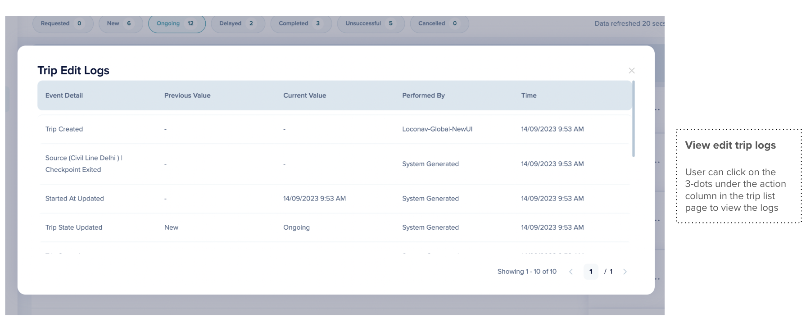
Task: Select the Ongoing trips tab
Action: [177, 23]
